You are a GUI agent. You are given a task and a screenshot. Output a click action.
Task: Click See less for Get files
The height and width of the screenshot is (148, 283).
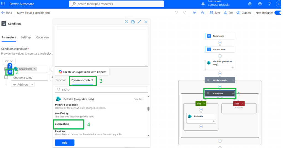[139, 99]
